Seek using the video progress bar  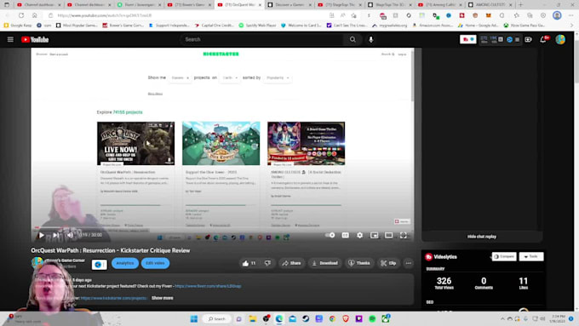tap(223, 227)
